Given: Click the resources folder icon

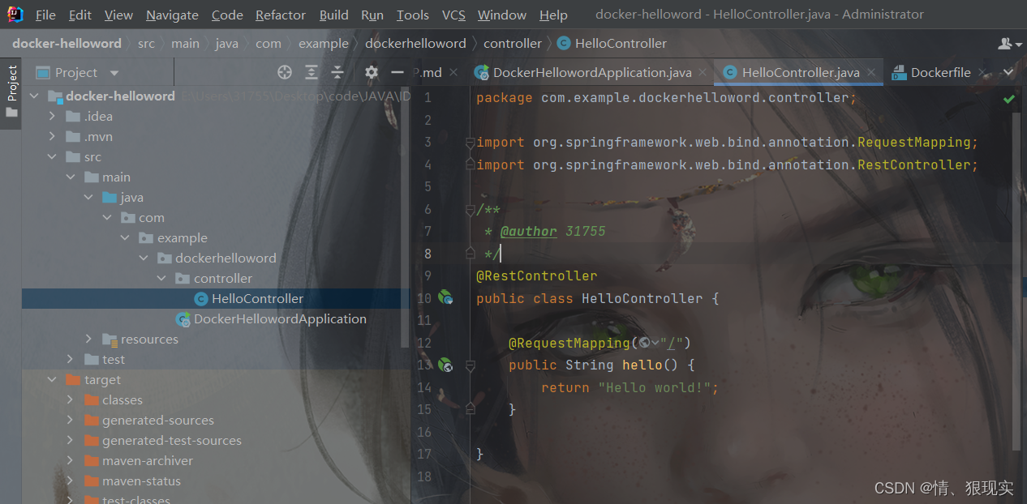Looking at the screenshot, I should click(x=110, y=340).
